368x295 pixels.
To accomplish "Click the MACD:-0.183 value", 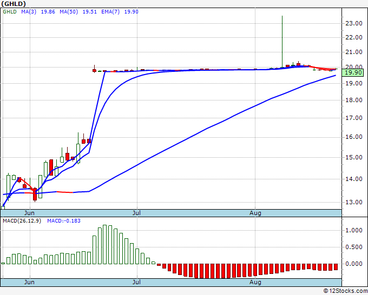I will click(64, 221).
